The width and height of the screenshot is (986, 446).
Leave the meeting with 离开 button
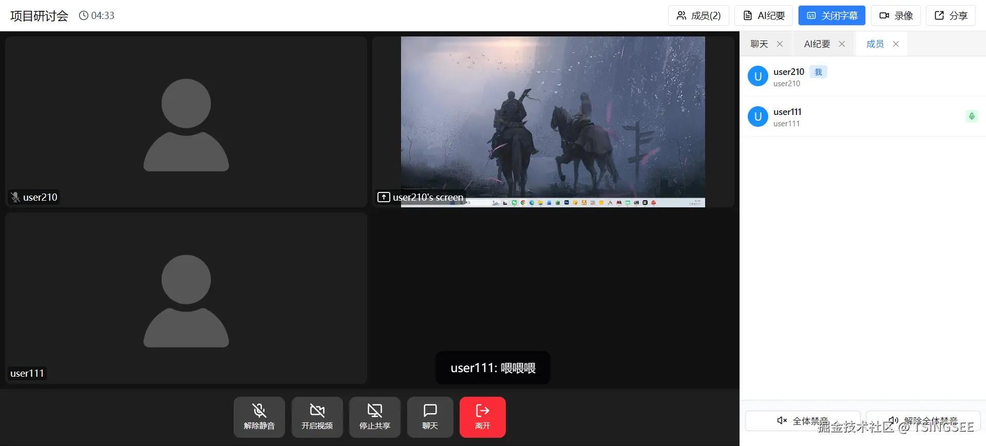(483, 417)
